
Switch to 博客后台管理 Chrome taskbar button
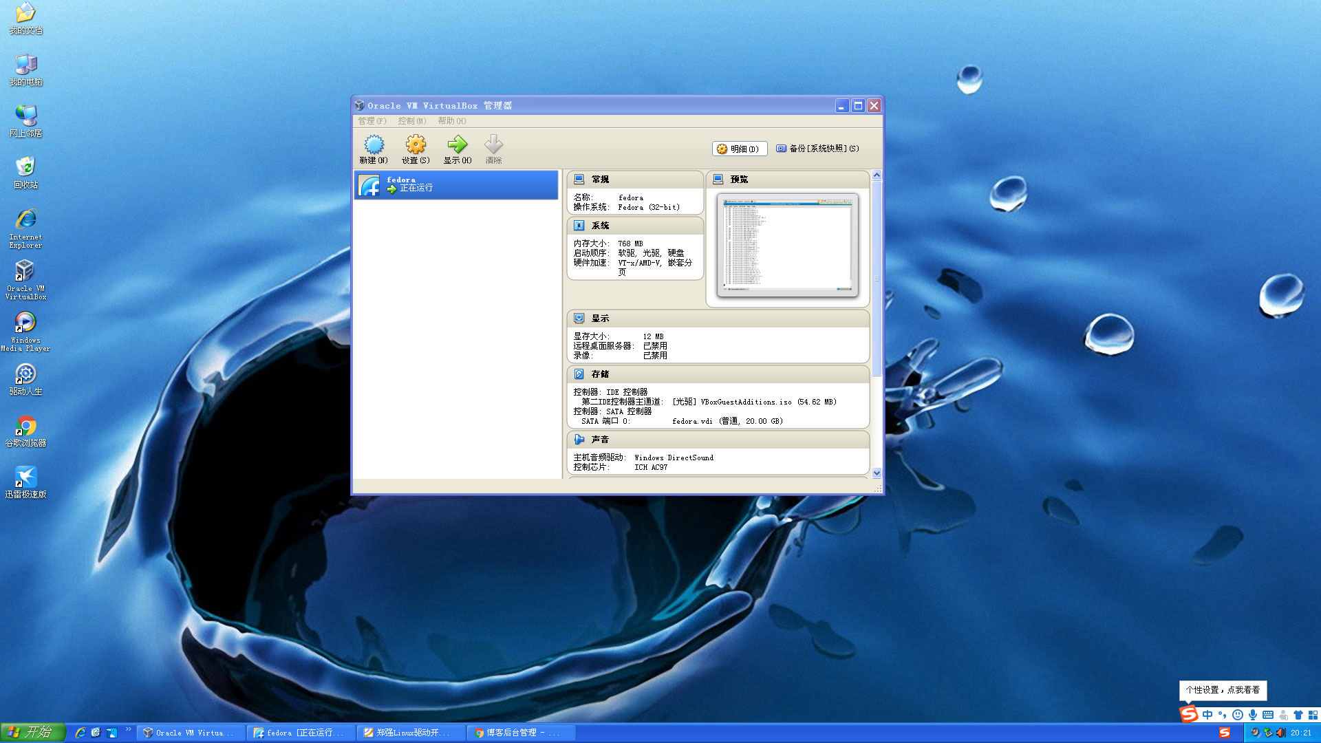tap(522, 733)
